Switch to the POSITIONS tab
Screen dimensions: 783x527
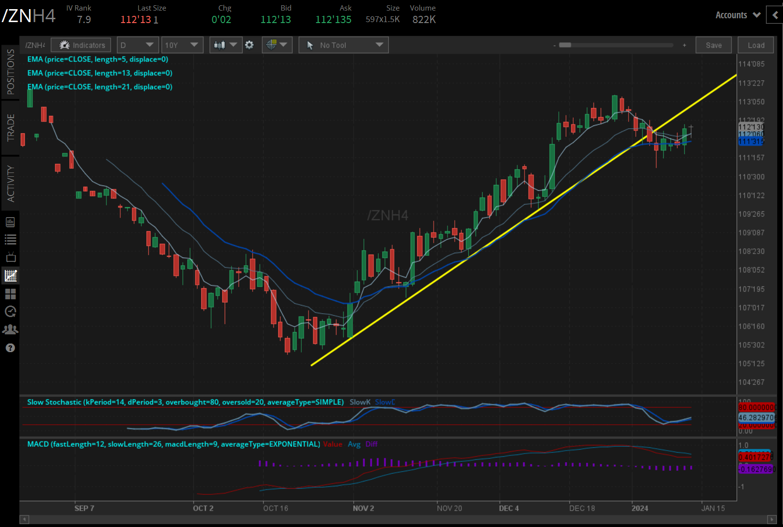[x=10, y=72]
